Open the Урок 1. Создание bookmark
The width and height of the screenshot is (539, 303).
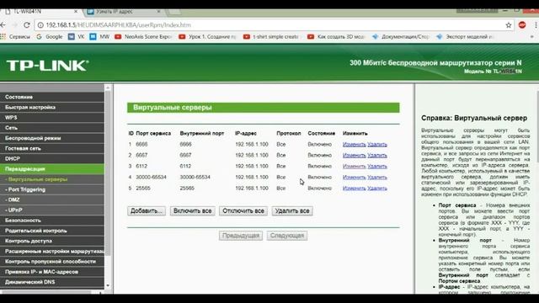pos(207,36)
